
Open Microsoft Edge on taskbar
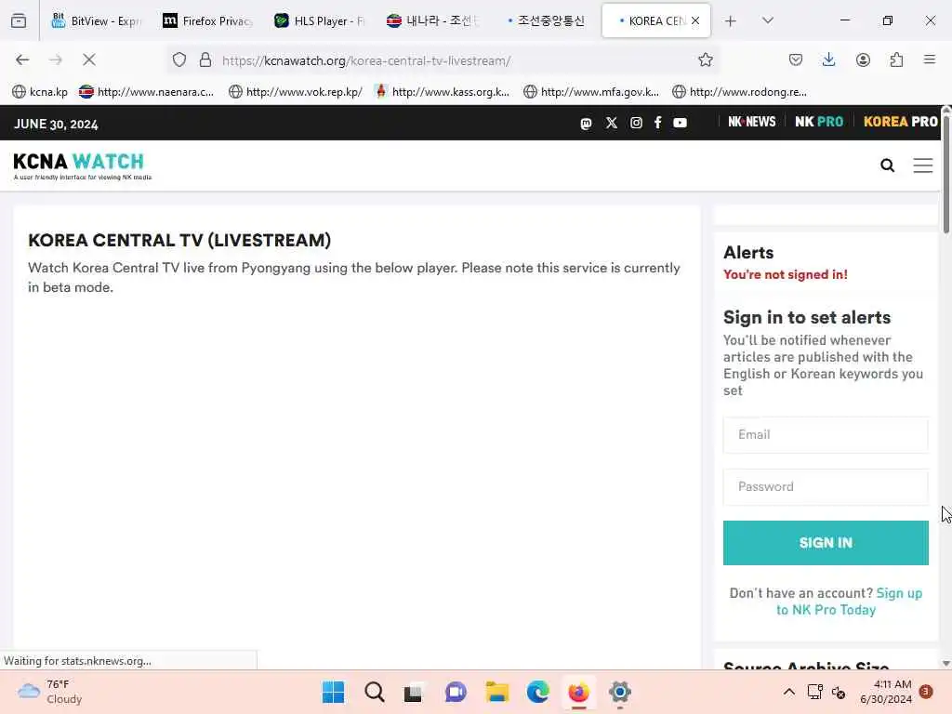[x=537, y=692]
